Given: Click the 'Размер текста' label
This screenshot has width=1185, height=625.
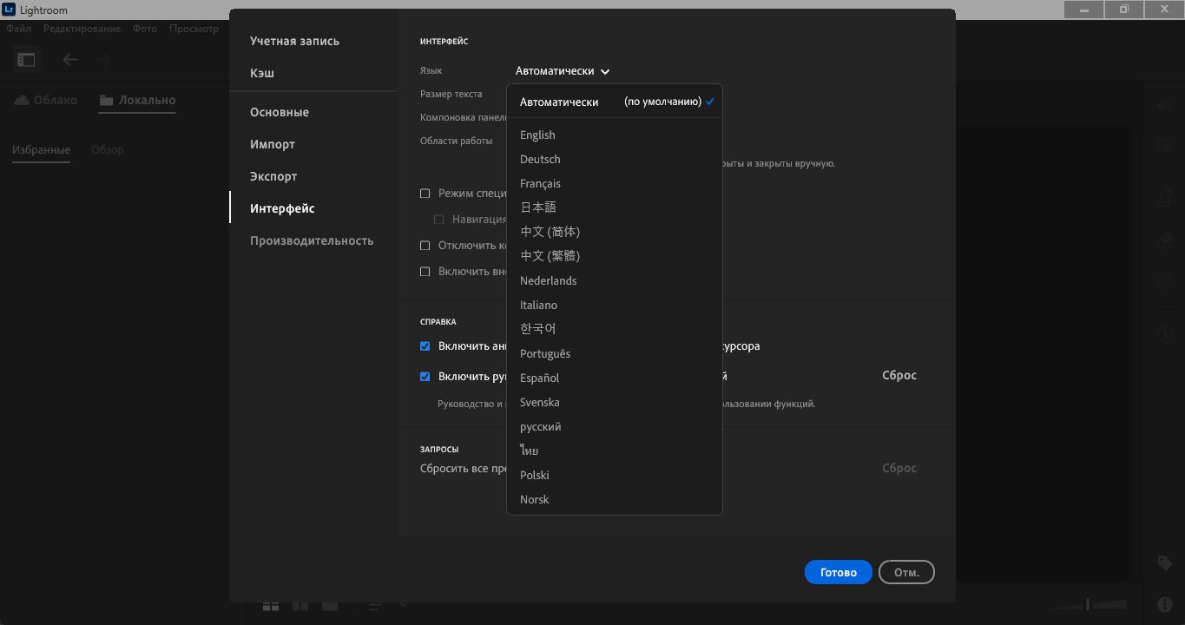Looking at the screenshot, I should [451, 94].
